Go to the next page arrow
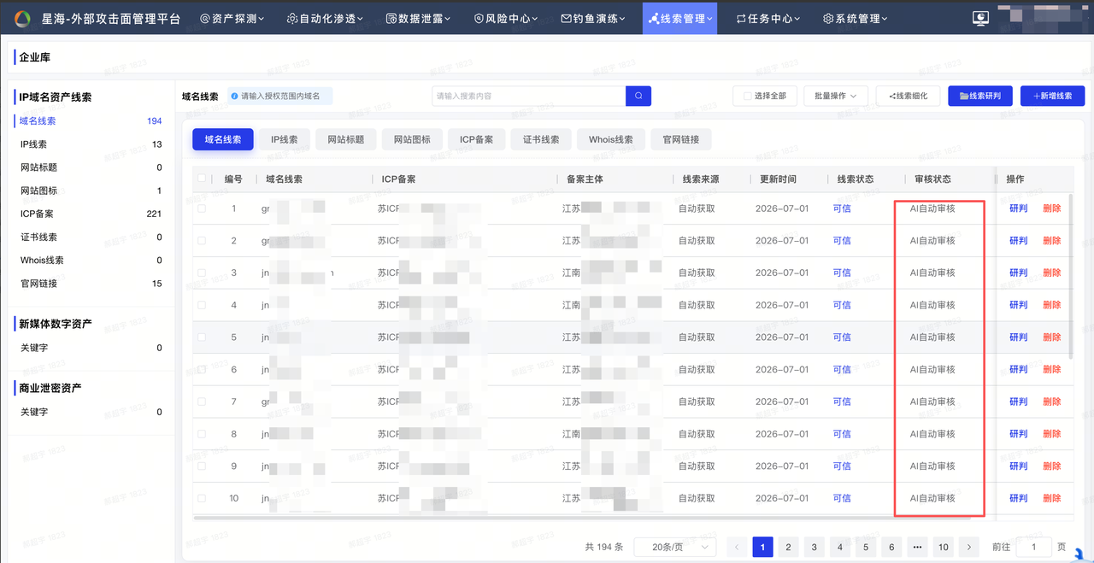 tap(968, 547)
